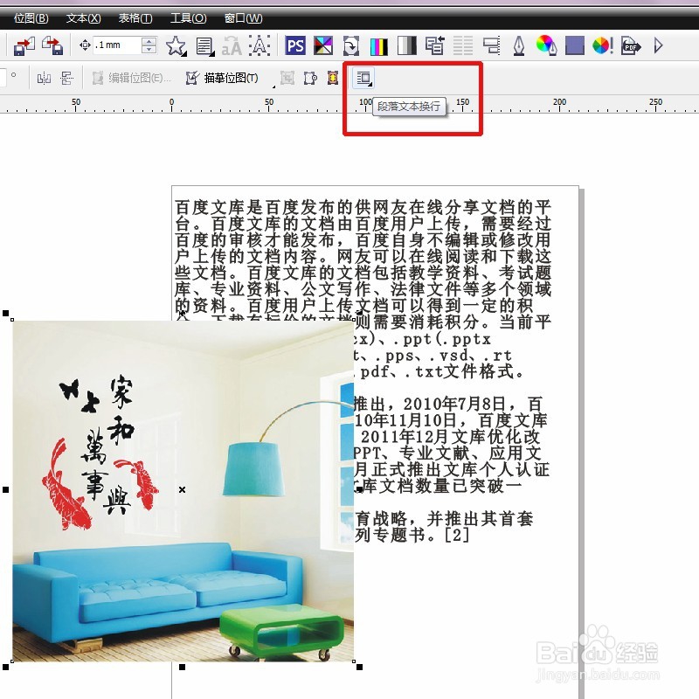Click the pen nib outline icon

(518, 46)
